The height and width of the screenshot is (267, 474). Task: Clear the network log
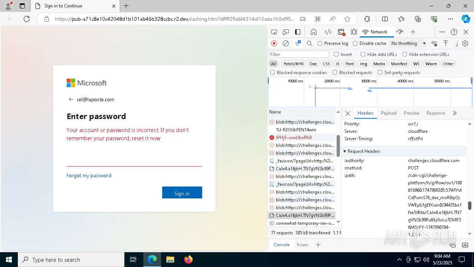pyautogui.click(x=286, y=43)
